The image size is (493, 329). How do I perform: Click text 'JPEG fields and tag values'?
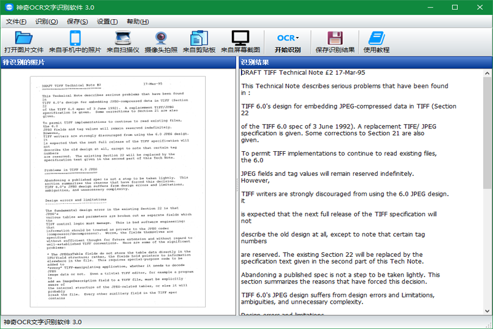pos(280,174)
